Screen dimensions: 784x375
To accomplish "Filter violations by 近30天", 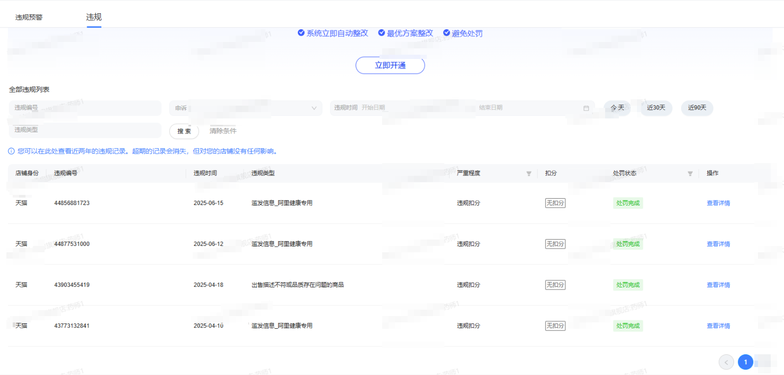I will [x=656, y=108].
